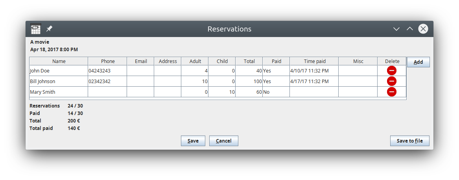Select the Child column header

tap(222, 61)
